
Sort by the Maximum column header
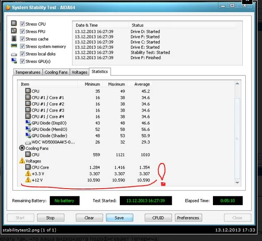click(x=115, y=84)
